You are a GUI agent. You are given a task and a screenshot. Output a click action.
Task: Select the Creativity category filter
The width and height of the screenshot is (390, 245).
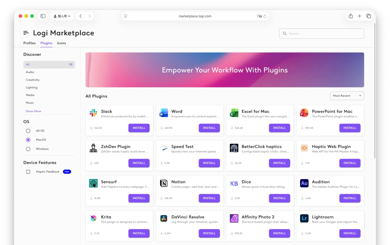tap(33, 80)
